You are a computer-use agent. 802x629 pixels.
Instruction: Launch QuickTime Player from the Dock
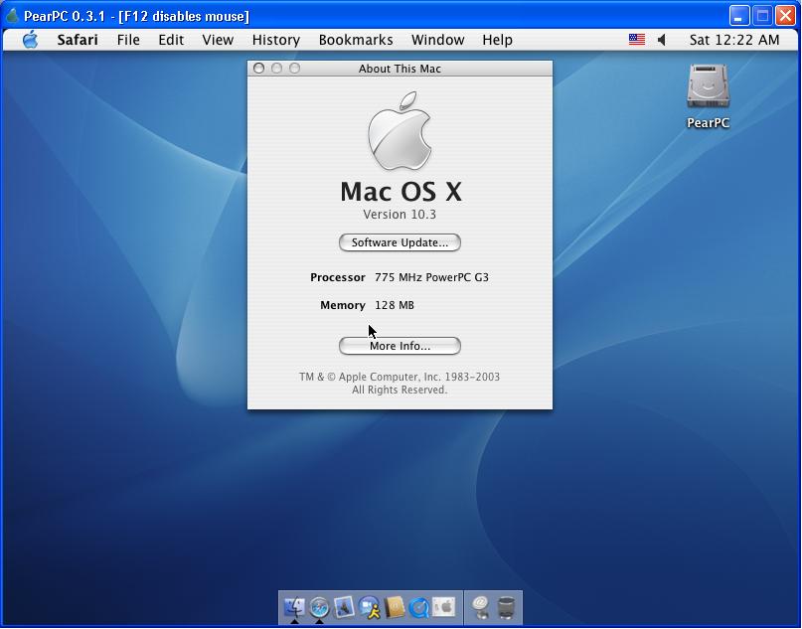pyautogui.click(x=419, y=606)
